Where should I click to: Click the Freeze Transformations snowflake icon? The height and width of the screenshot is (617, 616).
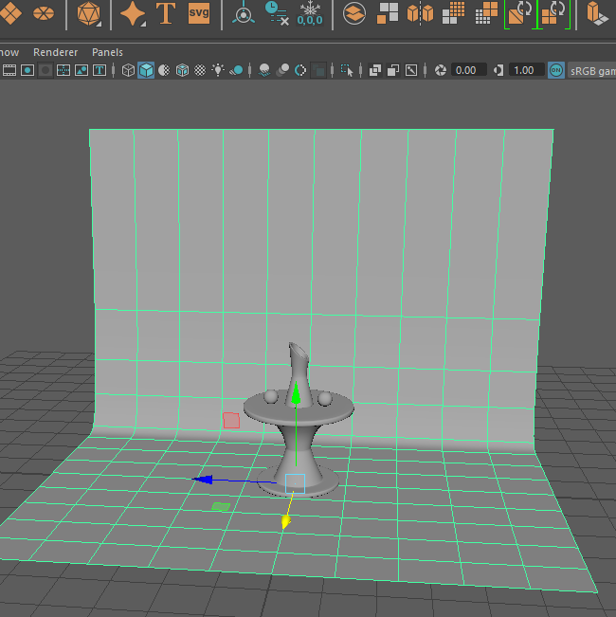coord(310,13)
